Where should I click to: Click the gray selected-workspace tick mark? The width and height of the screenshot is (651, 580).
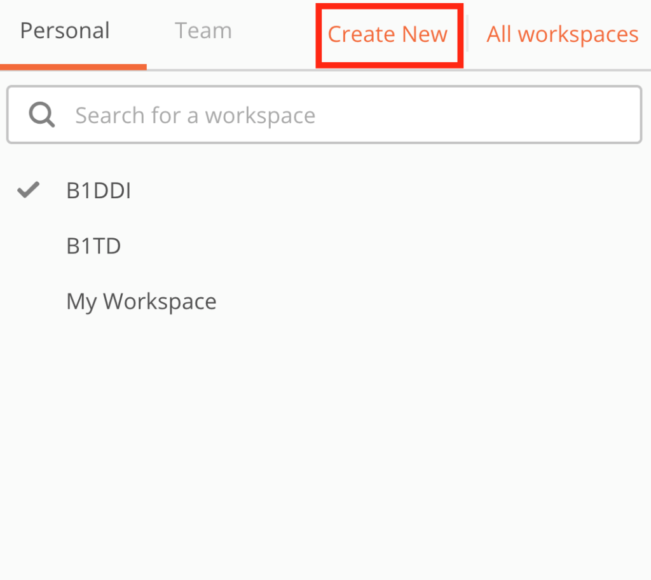(29, 190)
